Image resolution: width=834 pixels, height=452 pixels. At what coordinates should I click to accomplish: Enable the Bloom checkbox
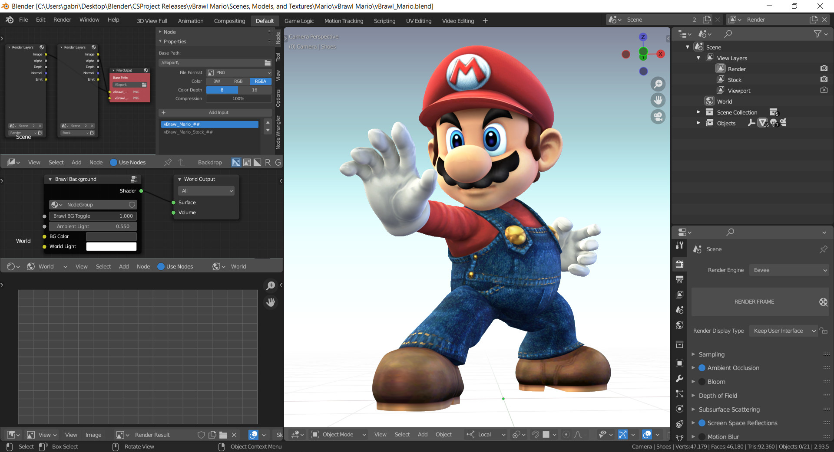pyautogui.click(x=702, y=382)
